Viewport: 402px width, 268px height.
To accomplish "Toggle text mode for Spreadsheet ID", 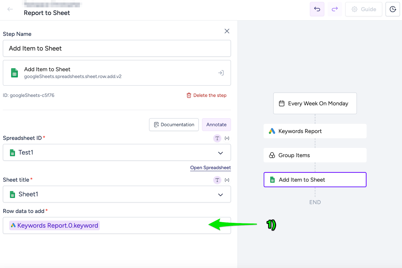I will (217, 138).
